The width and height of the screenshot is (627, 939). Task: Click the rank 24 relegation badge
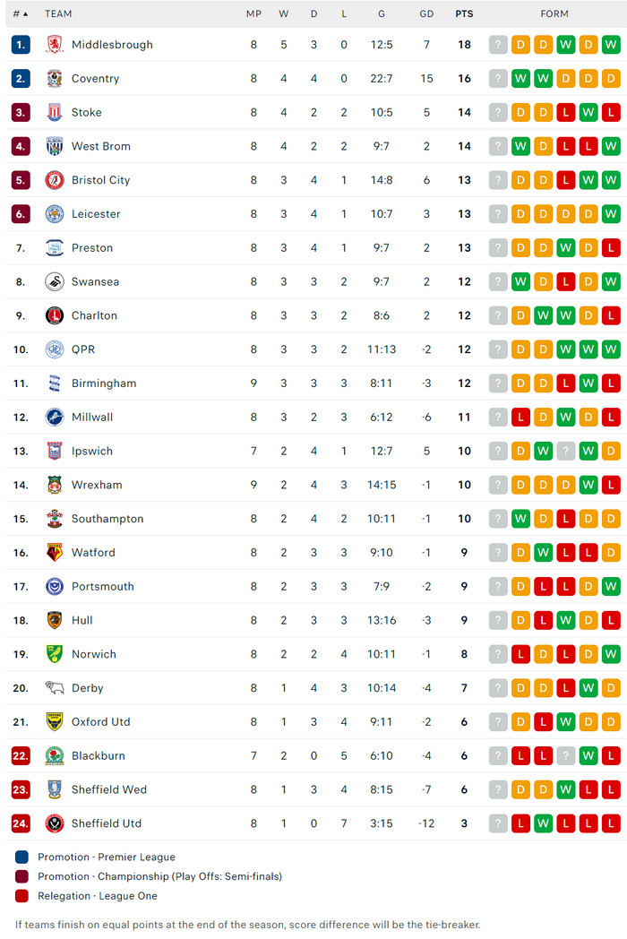(21, 823)
